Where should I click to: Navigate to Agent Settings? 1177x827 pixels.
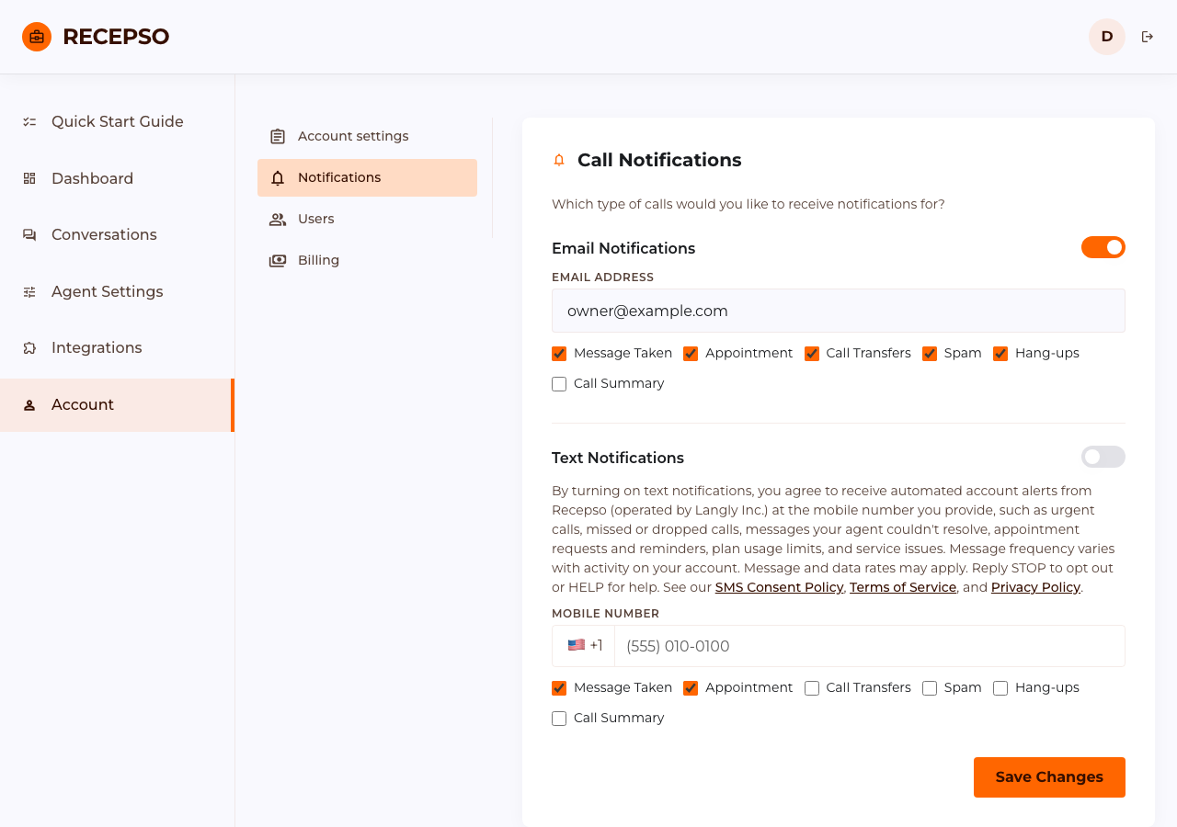[117, 291]
